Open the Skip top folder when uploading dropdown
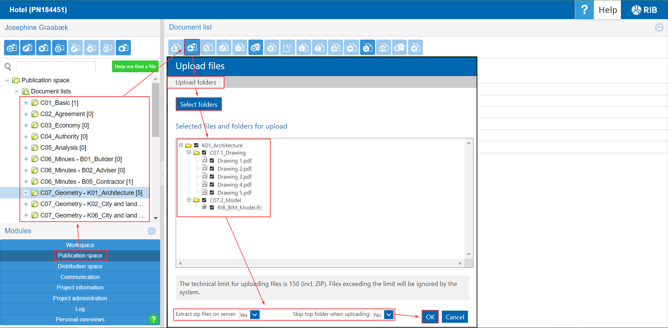This screenshot has height=328, width=668. [388, 315]
